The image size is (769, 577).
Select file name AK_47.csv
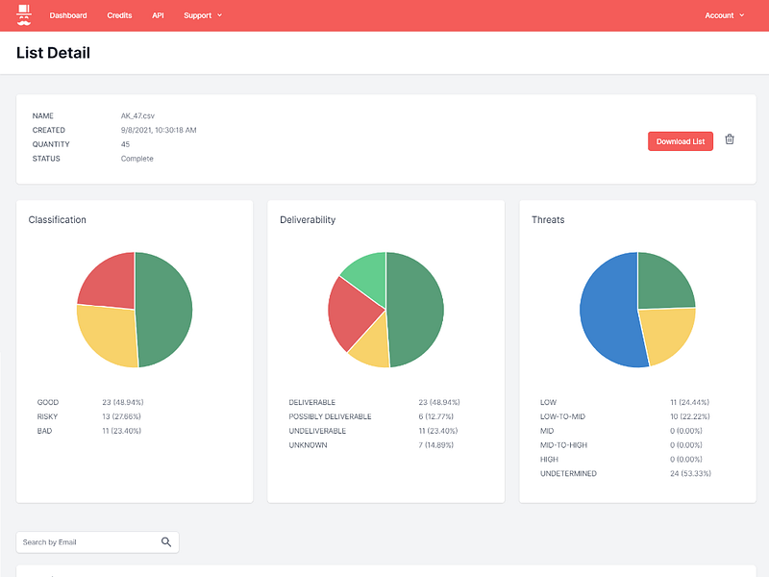(137, 115)
